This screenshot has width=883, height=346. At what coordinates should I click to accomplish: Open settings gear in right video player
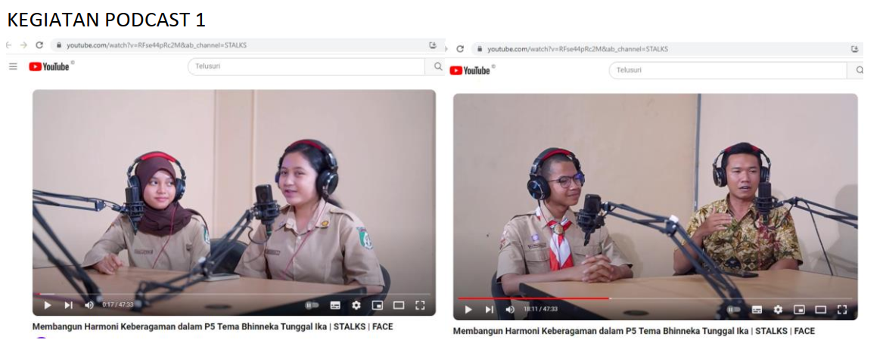(778, 310)
